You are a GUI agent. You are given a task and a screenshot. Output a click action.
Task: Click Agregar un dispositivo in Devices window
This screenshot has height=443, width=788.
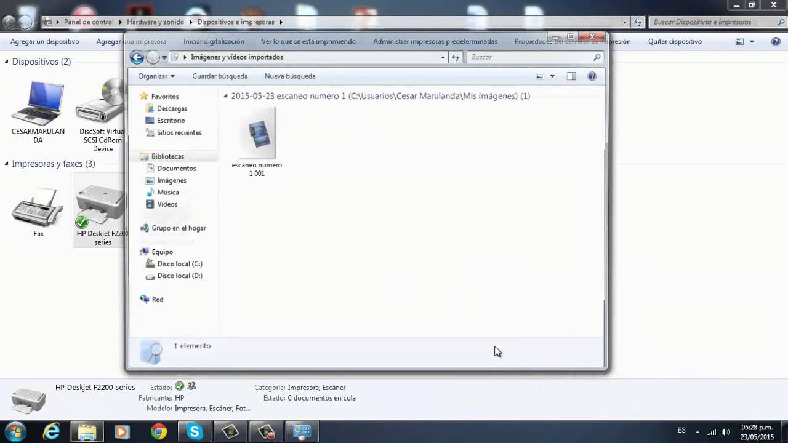[45, 42]
